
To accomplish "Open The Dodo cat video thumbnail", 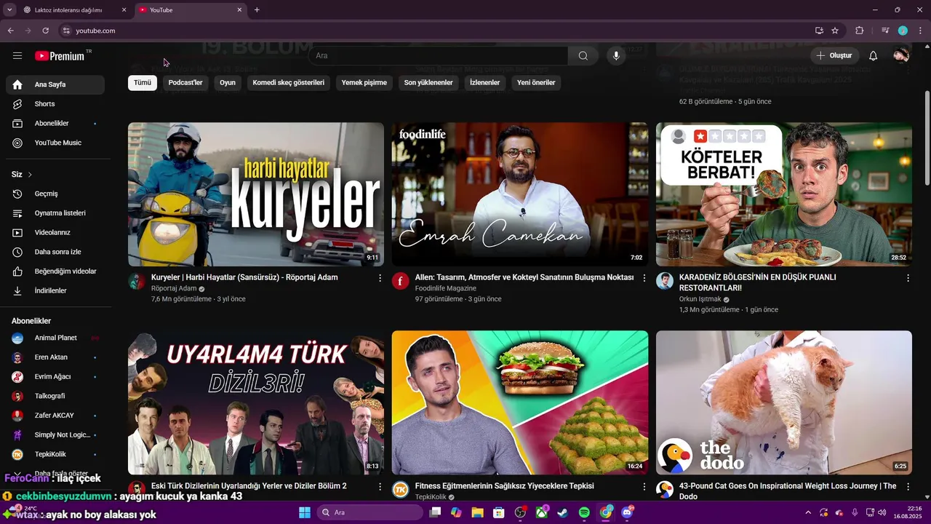I will pos(784,403).
